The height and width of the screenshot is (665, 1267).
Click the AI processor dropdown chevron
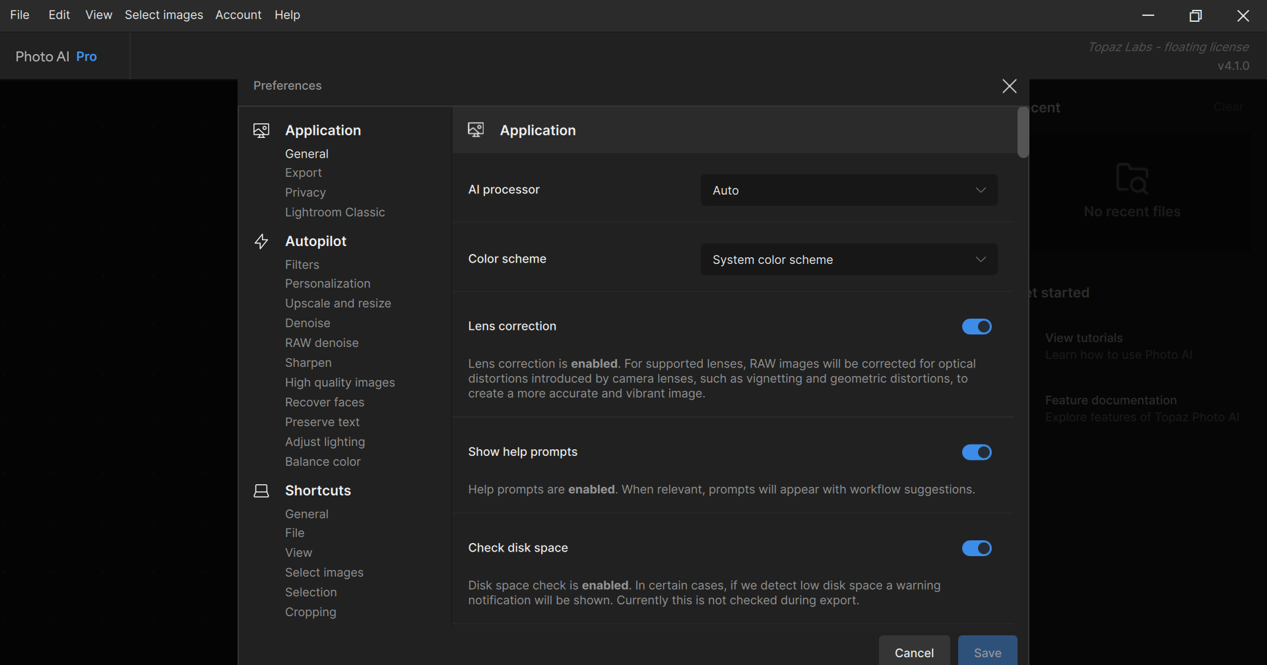pos(981,190)
